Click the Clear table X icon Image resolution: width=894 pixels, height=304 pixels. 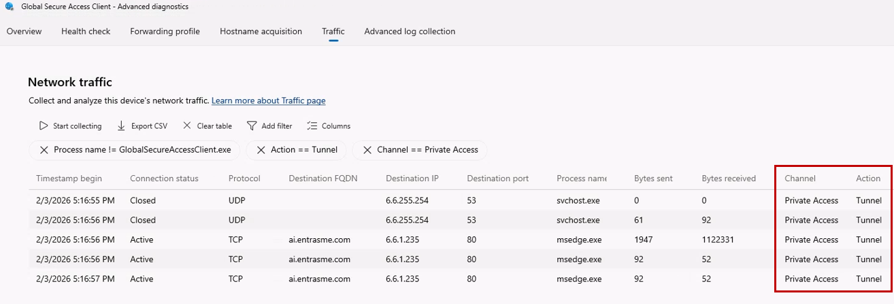click(x=187, y=126)
